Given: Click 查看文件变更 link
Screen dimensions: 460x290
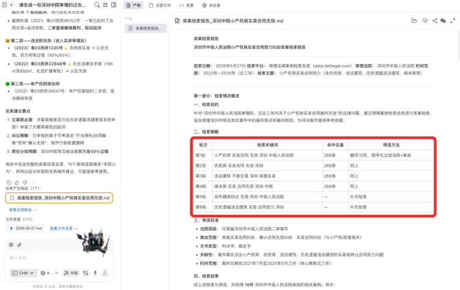Looking at the screenshot, I should (x=64, y=228).
